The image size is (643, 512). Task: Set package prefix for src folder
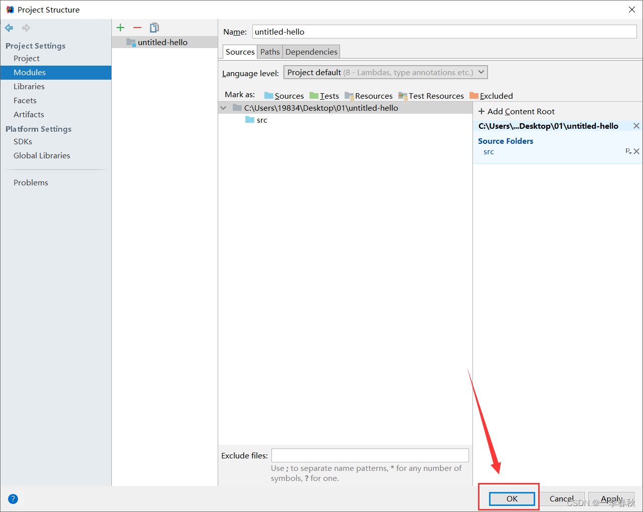pyautogui.click(x=628, y=151)
